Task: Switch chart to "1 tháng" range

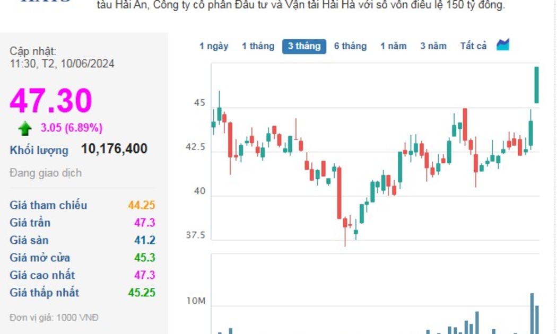Action: [258, 46]
